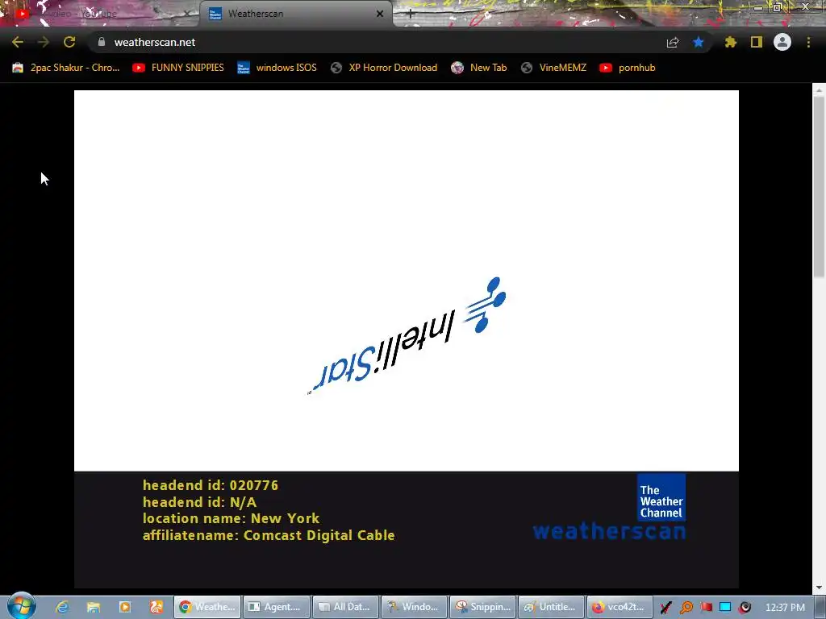Toggle the bookmark star icon
The width and height of the screenshot is (826, 619).
(699, 42)
